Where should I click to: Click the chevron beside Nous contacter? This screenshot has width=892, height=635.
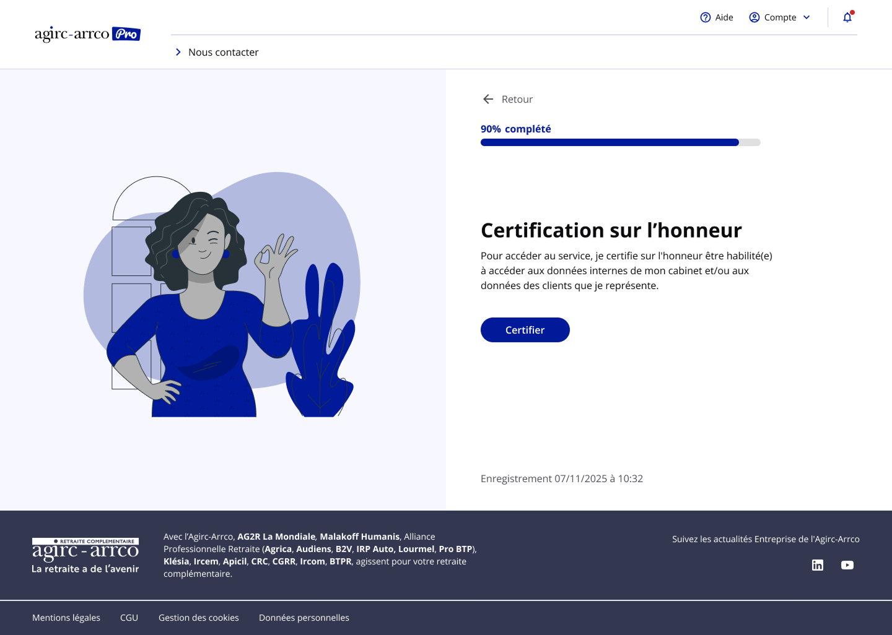178,52
